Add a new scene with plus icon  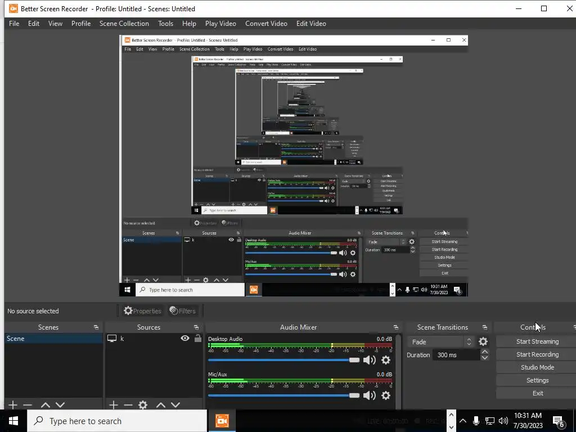tap(13, 405)
